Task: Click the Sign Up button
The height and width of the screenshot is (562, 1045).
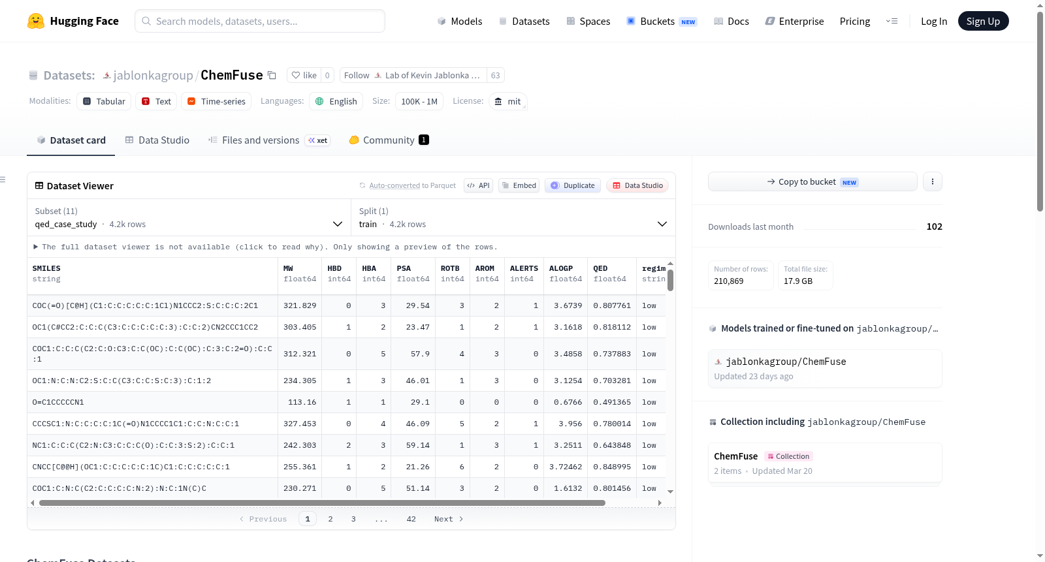Action: (983, 21)
